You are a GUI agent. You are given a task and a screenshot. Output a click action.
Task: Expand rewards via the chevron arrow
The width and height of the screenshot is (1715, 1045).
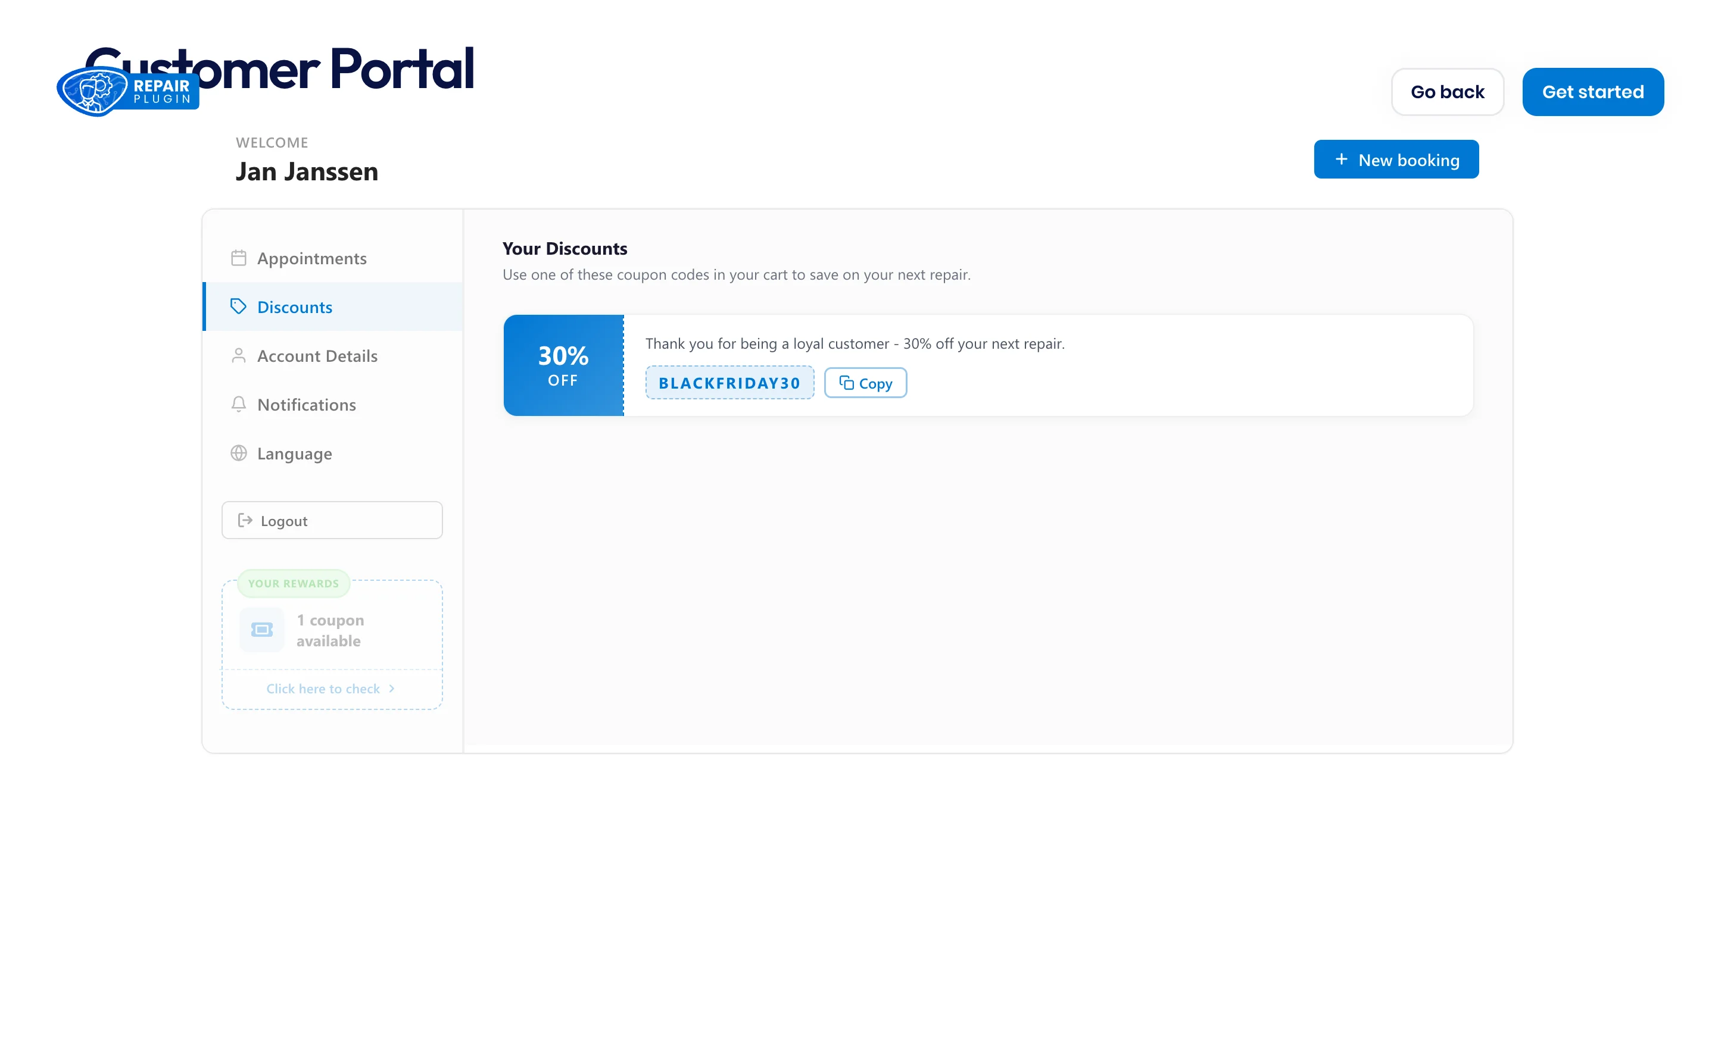point(392,689)
